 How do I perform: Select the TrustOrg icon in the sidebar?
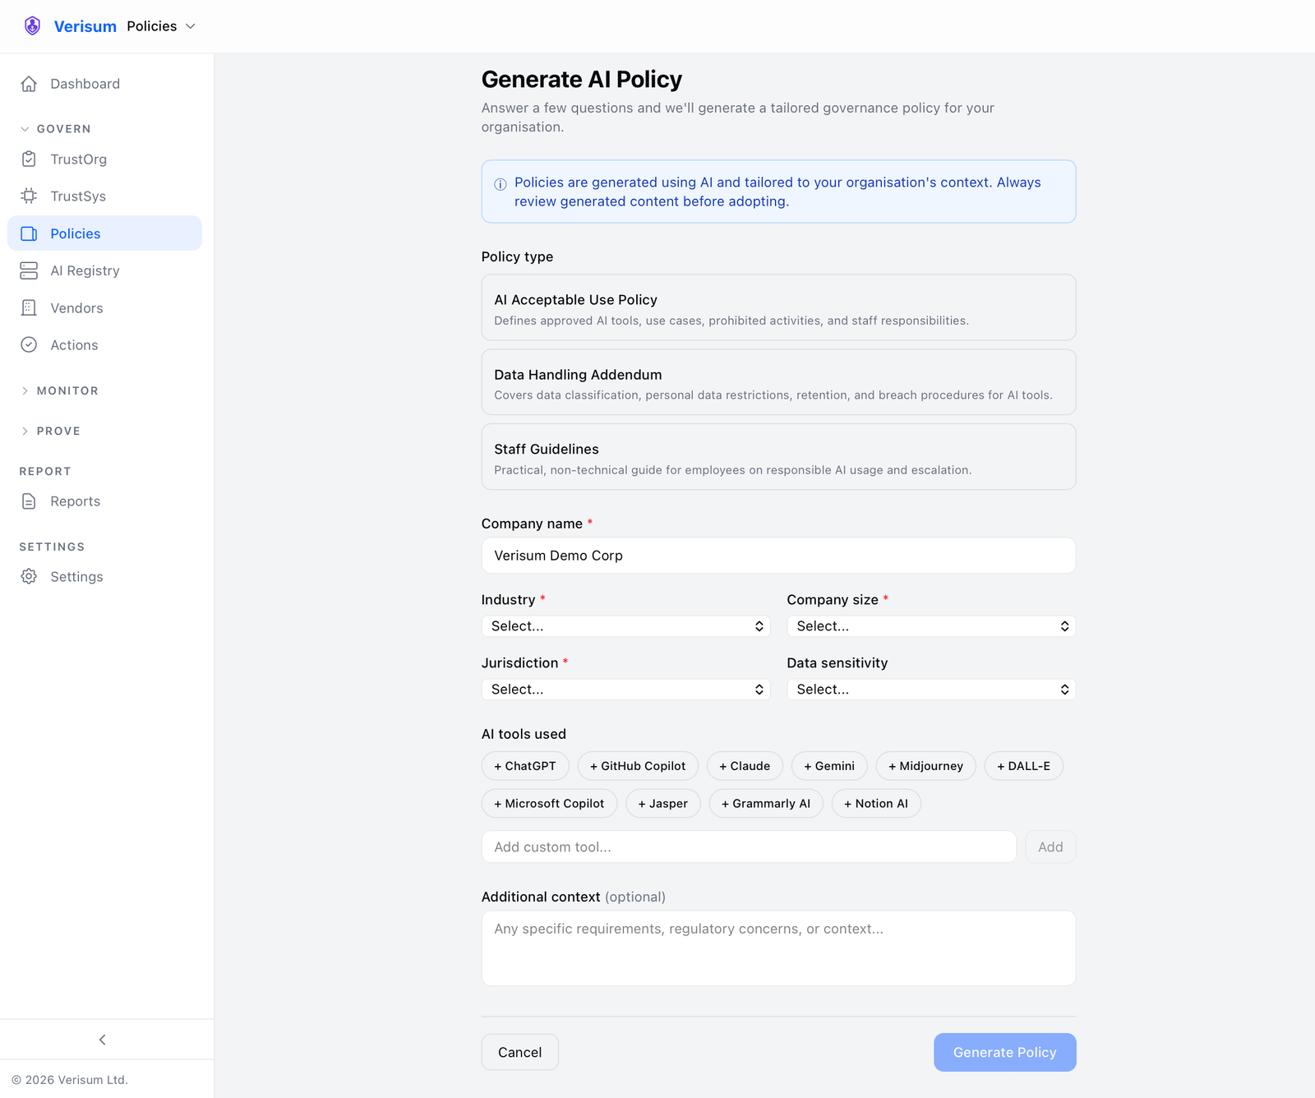tap(29, 159)
